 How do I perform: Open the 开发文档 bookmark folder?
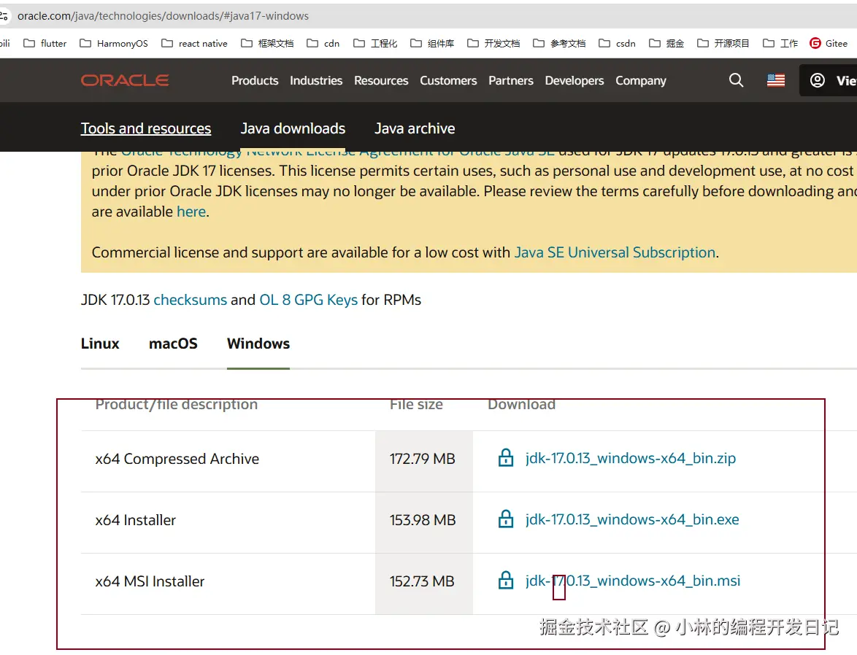493,43
